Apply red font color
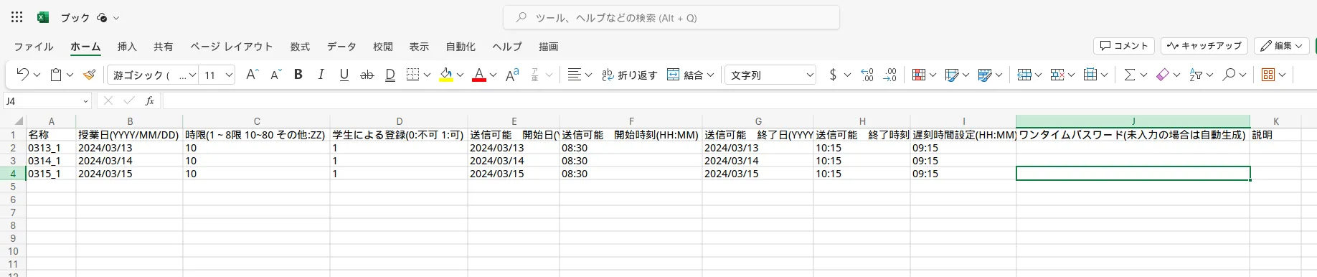The image size is (1317, 277). 479,75
